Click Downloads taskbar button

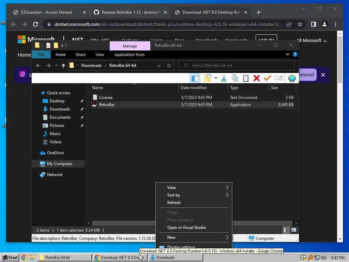[176, 258]
